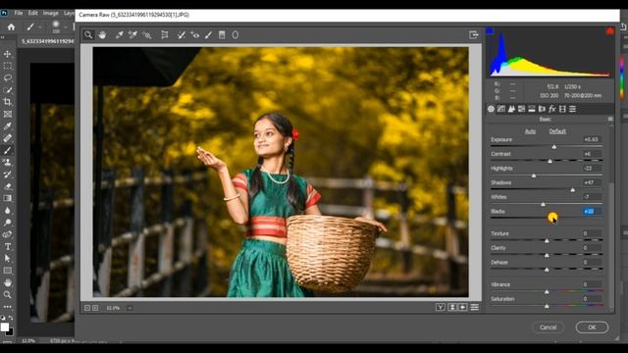Select the Lasso tool in Photoshop toolbar
628x353 pixels.
click(x=7, y=78)
